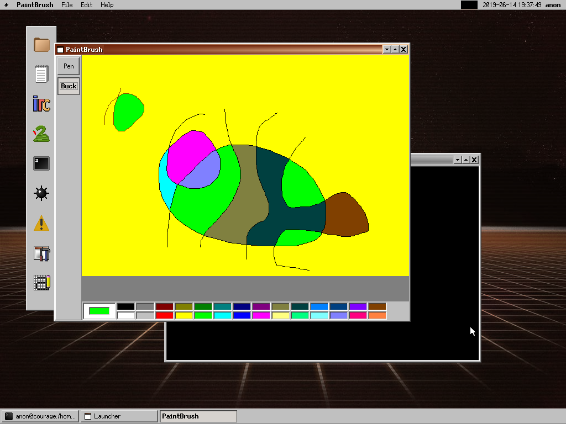Click the anon username in the menubar
The height and width of the screenshot is (424, 566).
(553, 4)
